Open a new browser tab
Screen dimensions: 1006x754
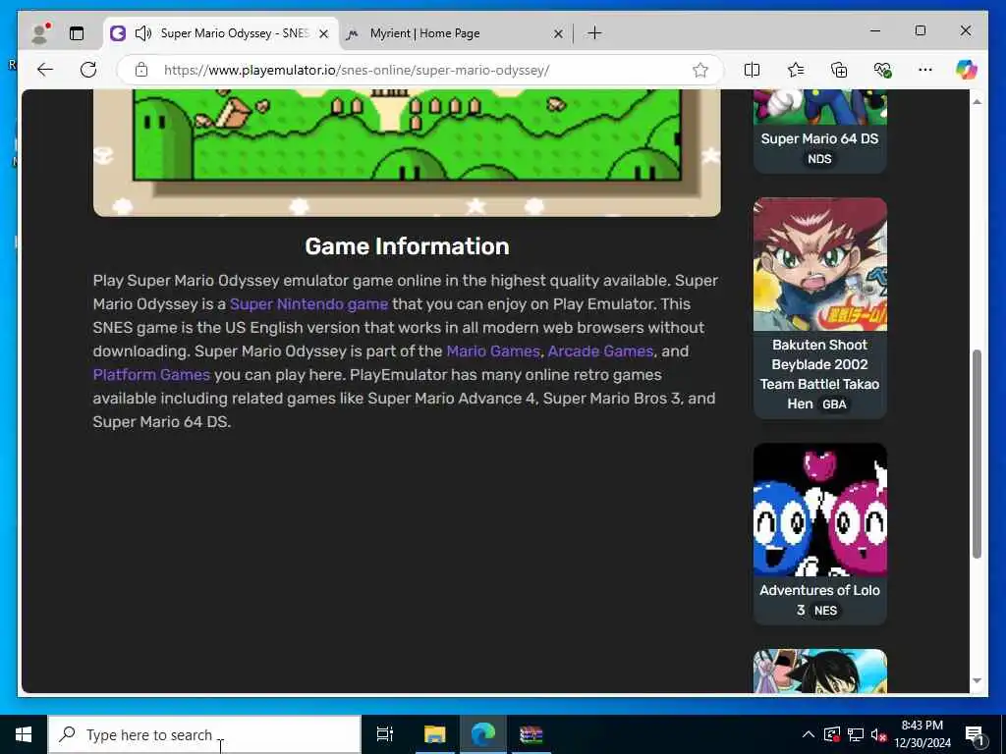pyautogui.click(x=594, y=32)
